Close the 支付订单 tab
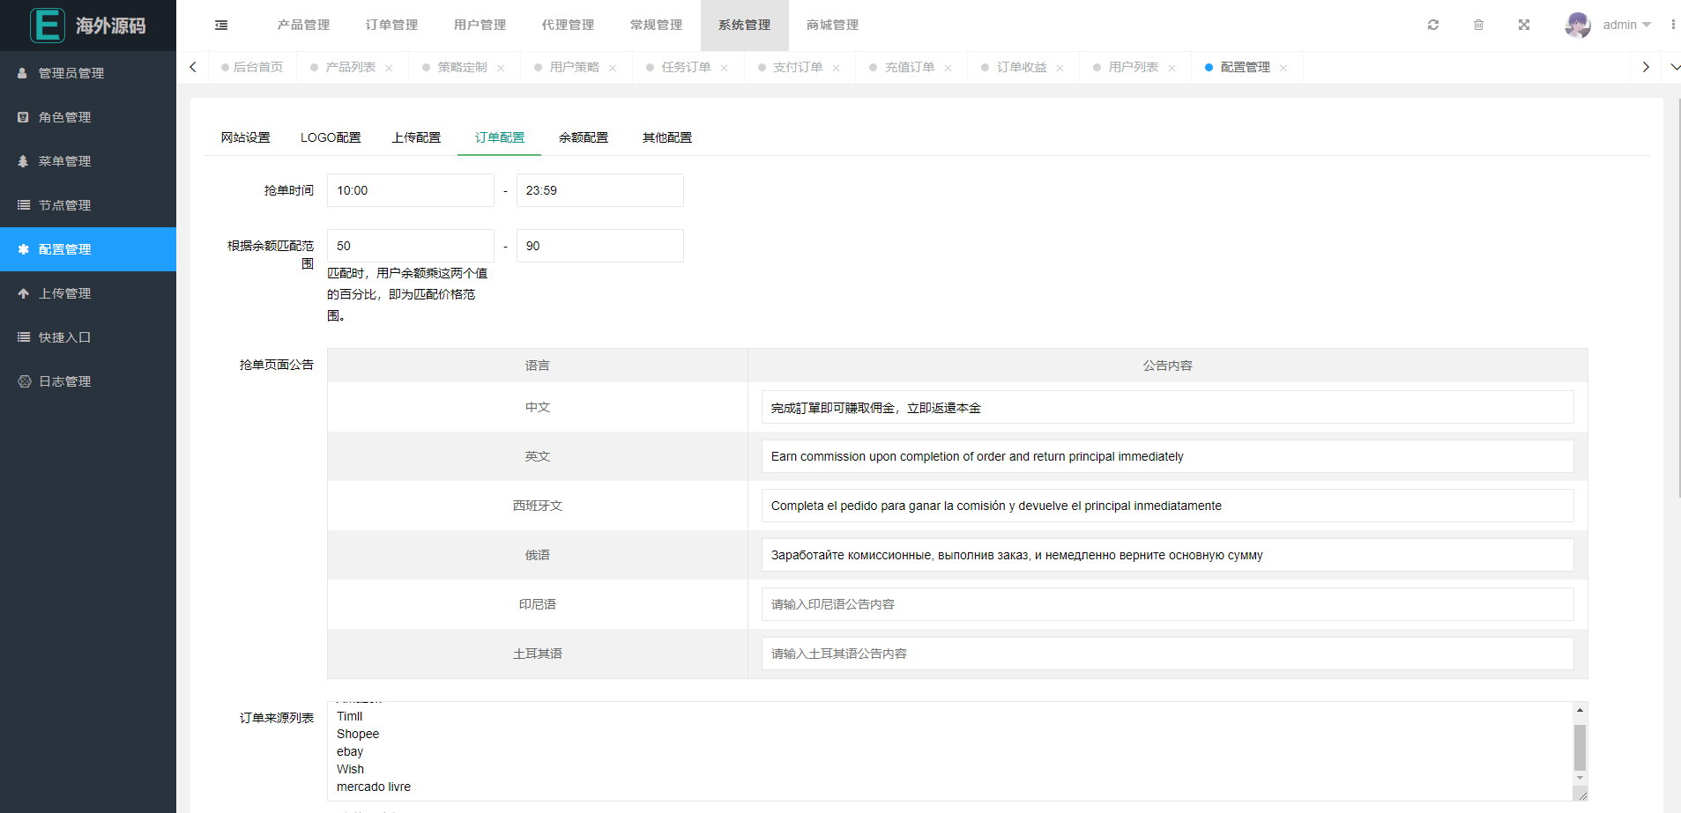 click(837, 67)
